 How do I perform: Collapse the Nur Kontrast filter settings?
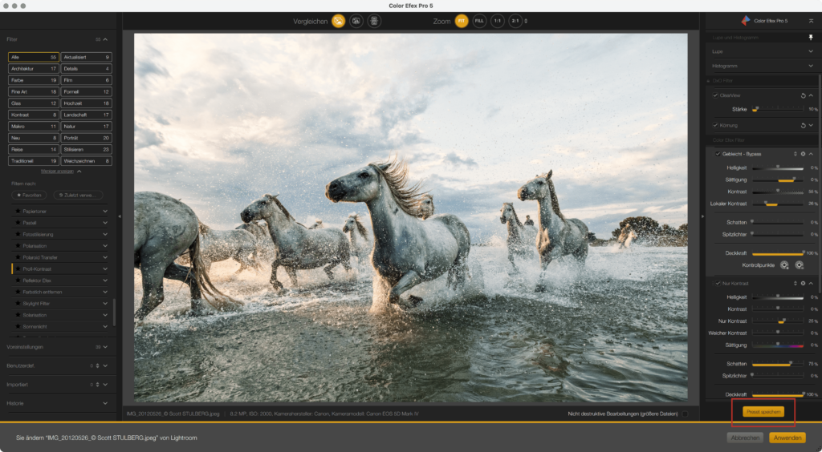point(811,284)
